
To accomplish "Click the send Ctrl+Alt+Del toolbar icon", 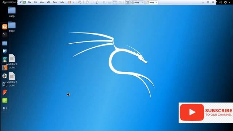I will [80, 2].
